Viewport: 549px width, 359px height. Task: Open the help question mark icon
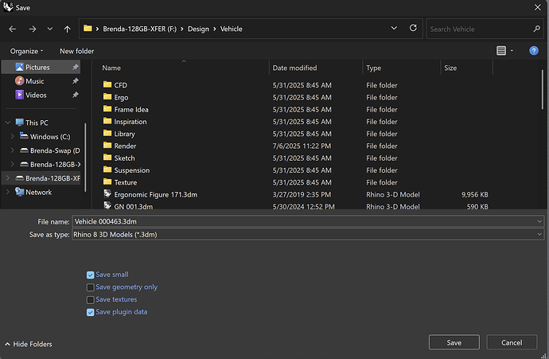[x=534, y=51]
